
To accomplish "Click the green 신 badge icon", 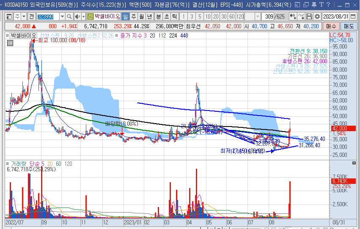I will coord(90,16).
